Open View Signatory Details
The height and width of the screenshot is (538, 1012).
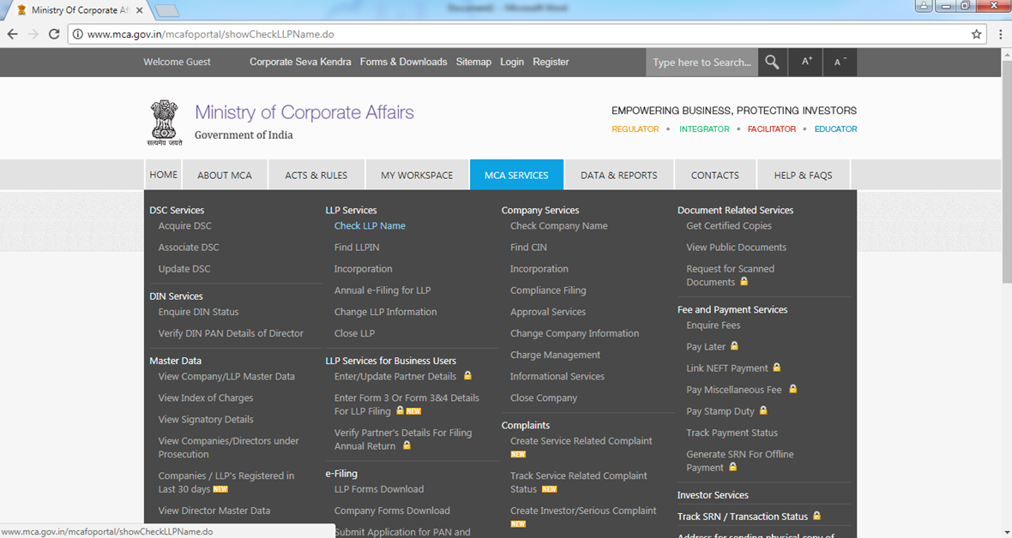pyautogui.click(x=205, y=419)
